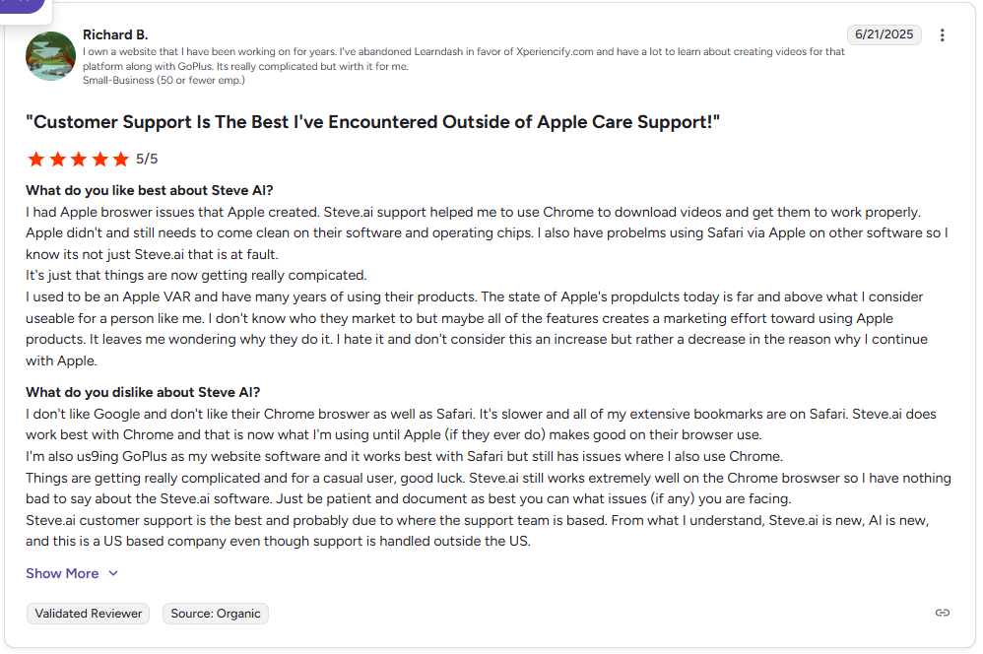Click the Source: Organic badge

[x=216, y=614]
